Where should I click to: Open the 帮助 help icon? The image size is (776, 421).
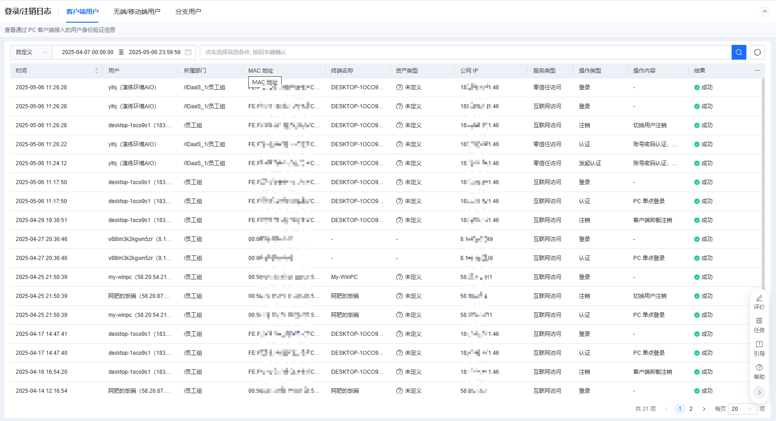coord(759,371)
